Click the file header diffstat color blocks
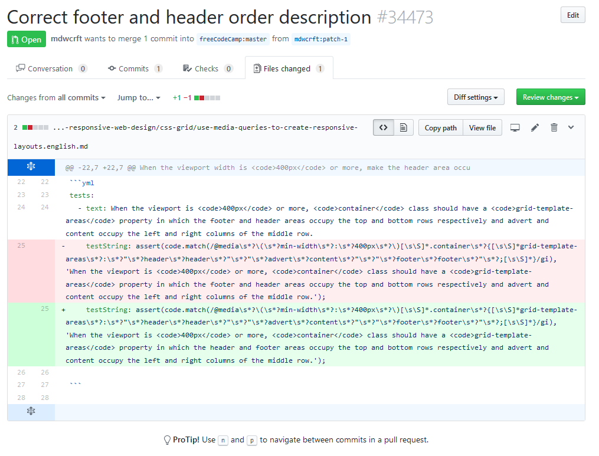Screen dimensions: 599x456 point(35,127)
